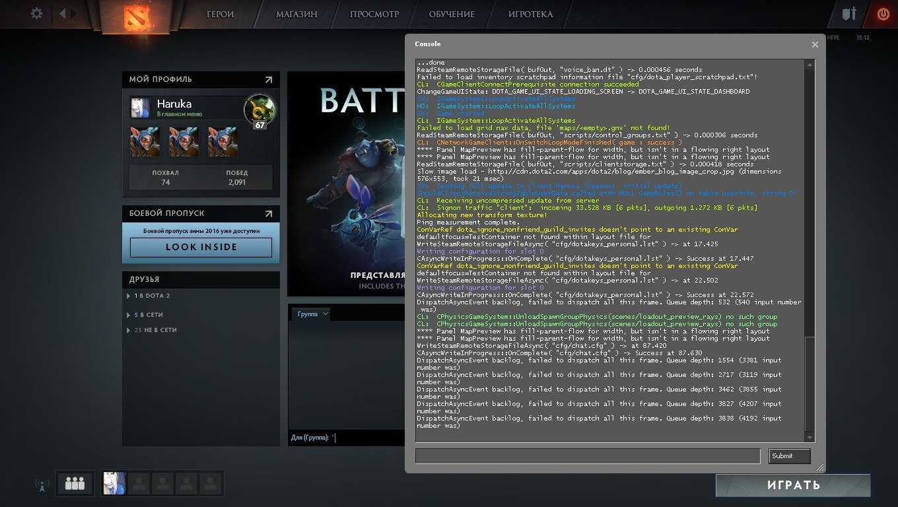Expand the '5 в сети' friends group
The image size is (898, 507).
click(x=145, y=315)
